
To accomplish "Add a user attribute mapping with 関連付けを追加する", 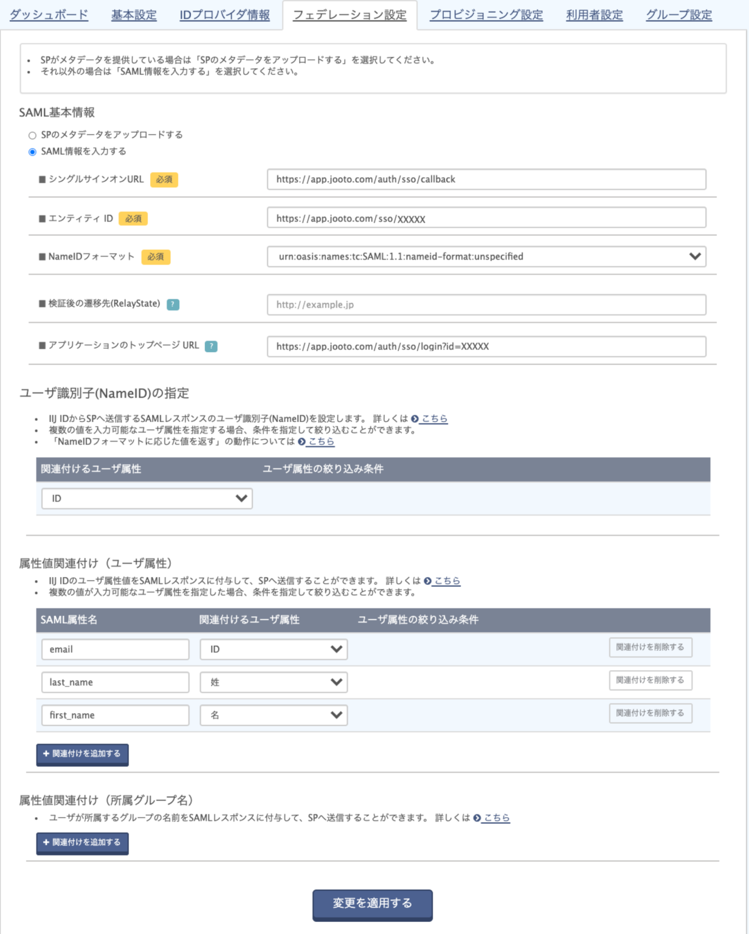I will coord(82,754).
